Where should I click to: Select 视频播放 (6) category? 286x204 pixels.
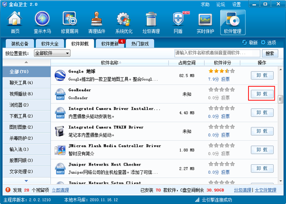click(27, 94)
